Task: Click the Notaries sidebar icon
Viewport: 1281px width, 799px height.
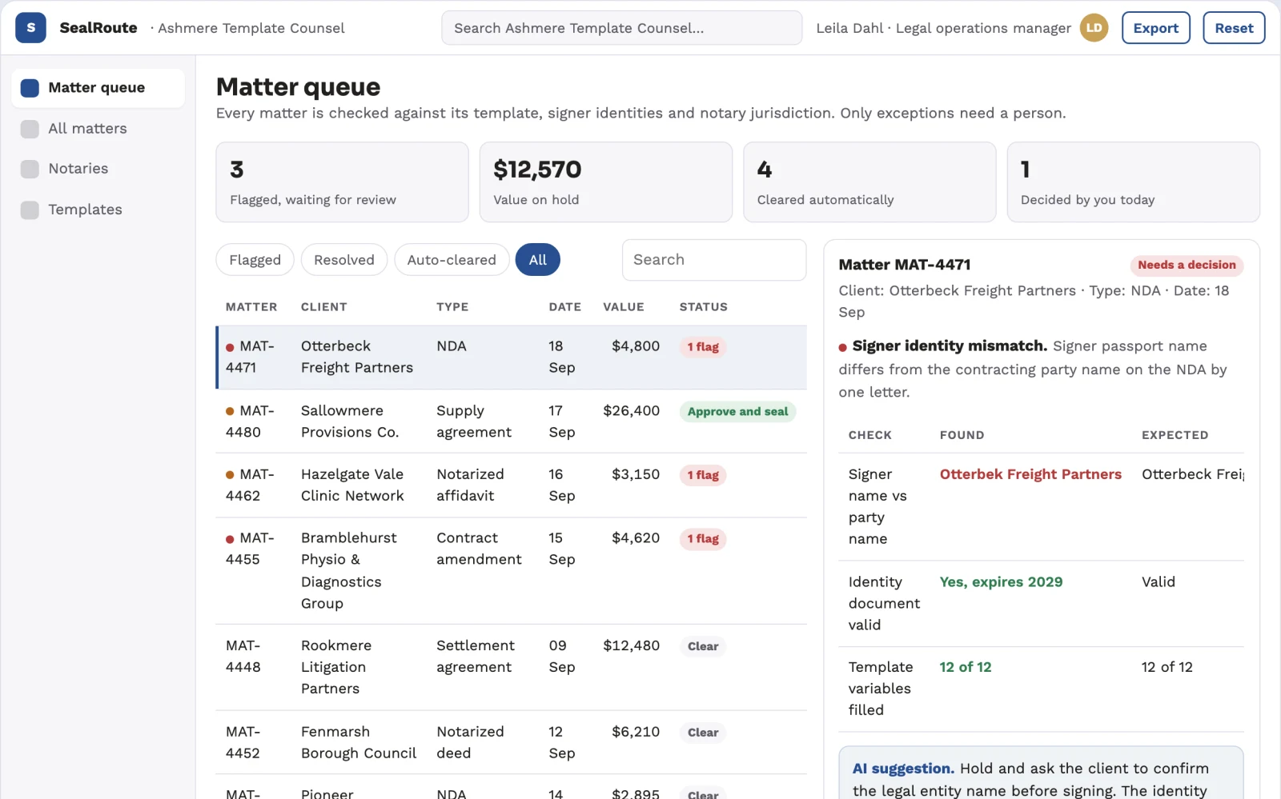Action: (30, 169)
